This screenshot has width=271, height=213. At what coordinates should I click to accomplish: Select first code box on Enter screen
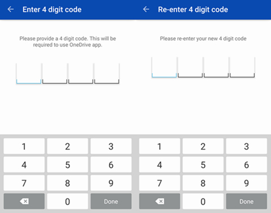coord(29,73)
